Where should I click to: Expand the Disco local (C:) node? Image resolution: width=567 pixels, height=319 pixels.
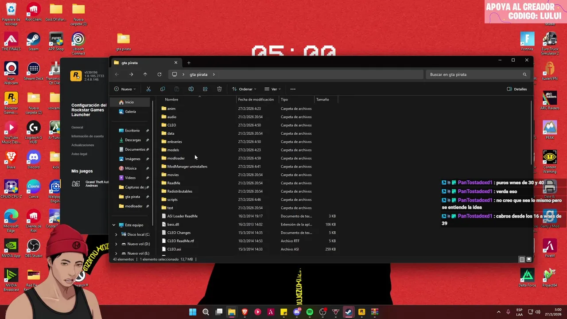coord(117,234)
